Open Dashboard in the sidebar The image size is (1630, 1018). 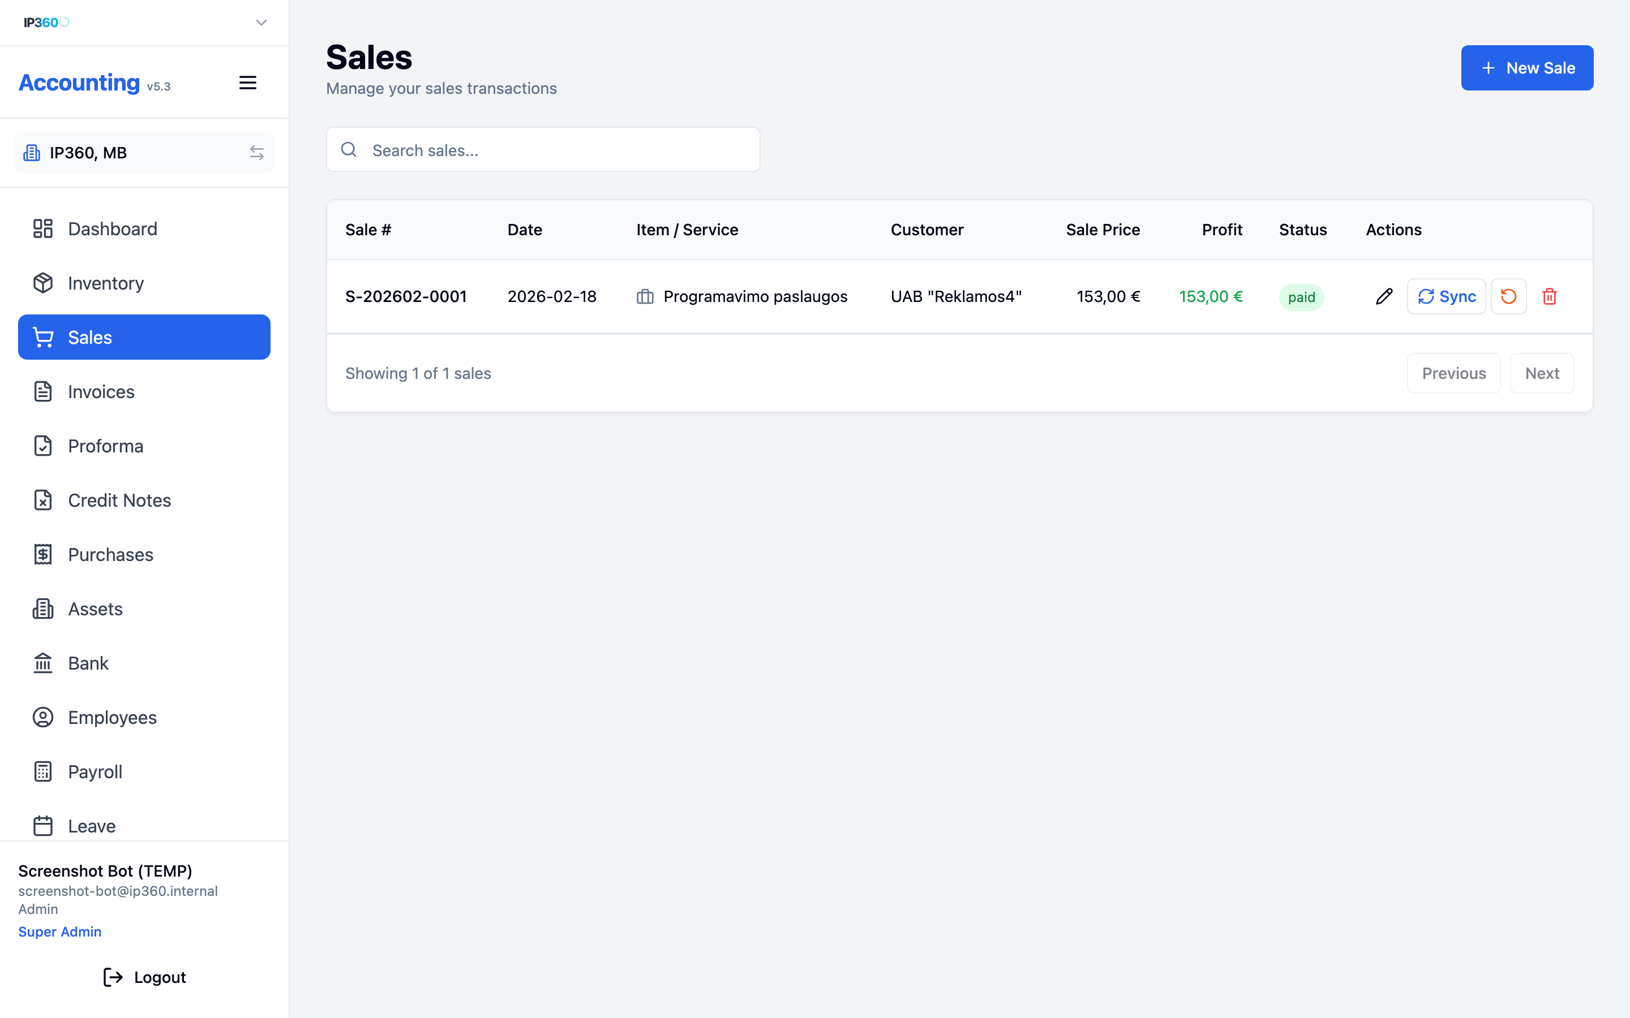point(144,229)
